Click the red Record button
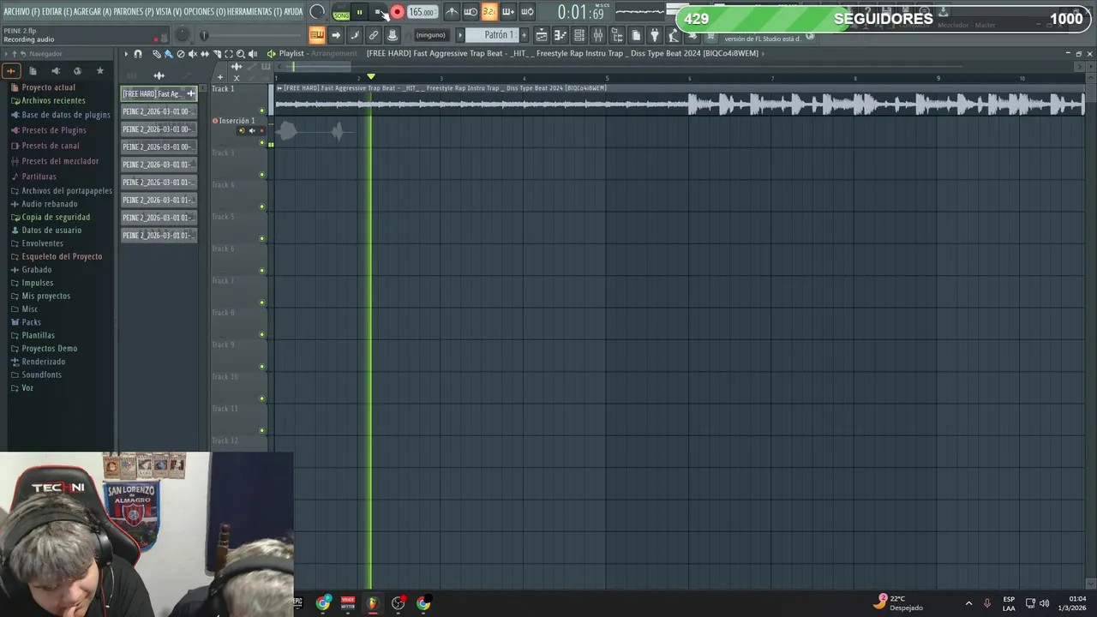Screen dimensions: 1097x617 pyautogui.click(x=397, y=12)
